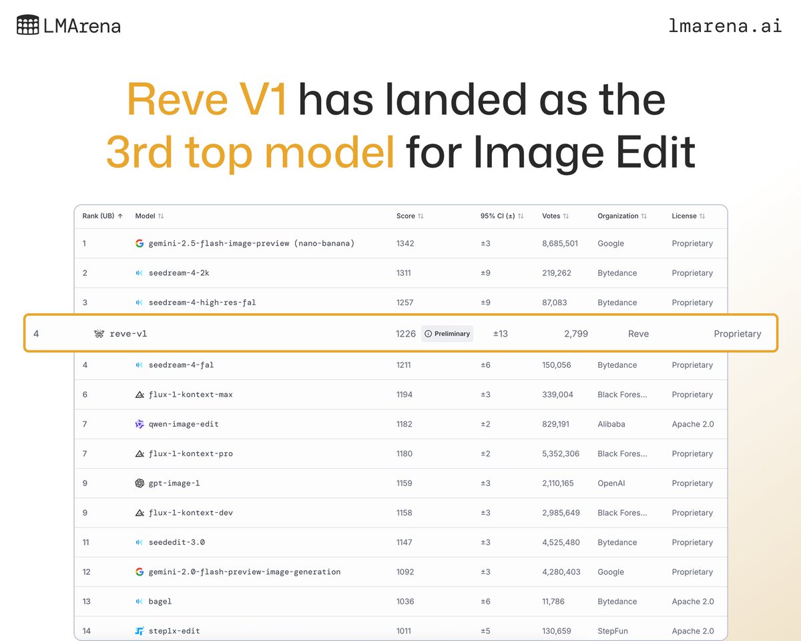Click the OpenAI organization cell

click(x=611, y=483)
